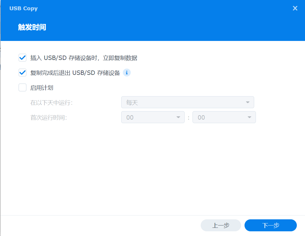Click the 复制完成后退出 USB/SD 存储设备 label
Viewport: 305px width, 236px height.
(75, 73)
